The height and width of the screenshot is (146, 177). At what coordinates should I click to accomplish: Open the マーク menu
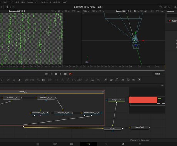tap(12, 2)
